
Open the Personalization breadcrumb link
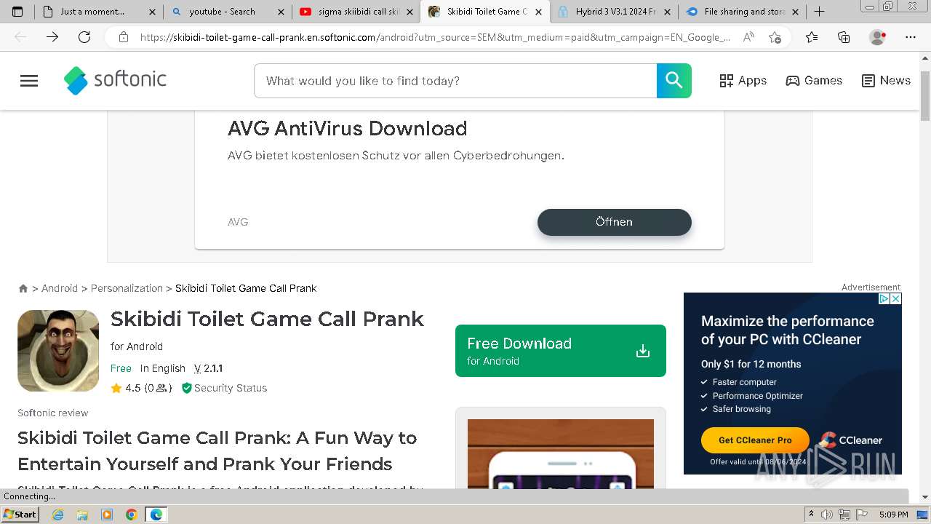coord(127,288)
